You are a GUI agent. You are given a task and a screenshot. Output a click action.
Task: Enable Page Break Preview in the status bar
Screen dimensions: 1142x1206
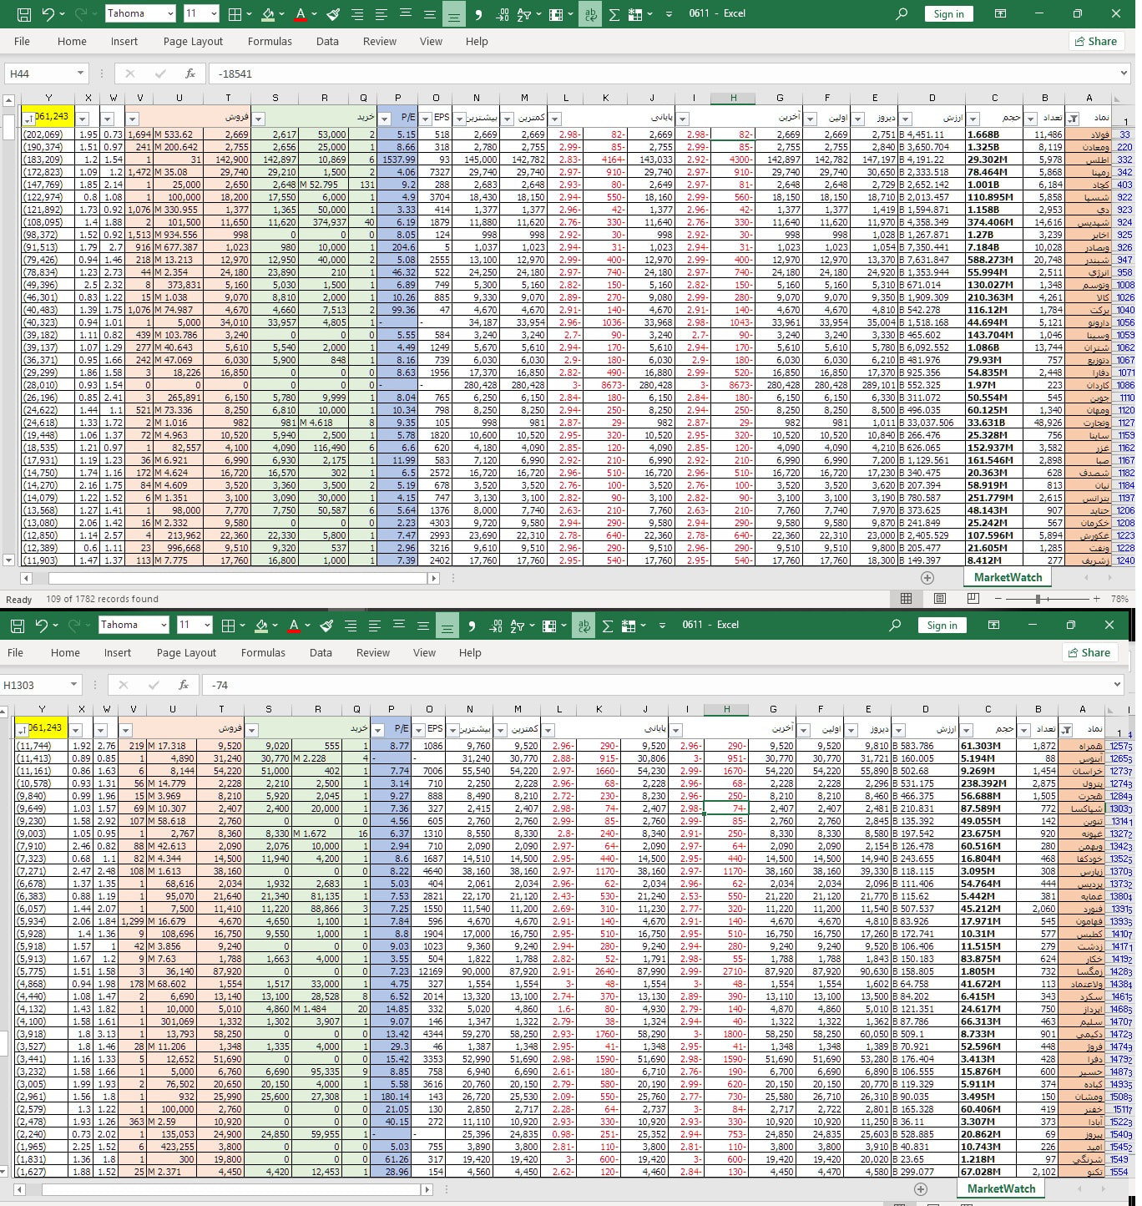973,599
